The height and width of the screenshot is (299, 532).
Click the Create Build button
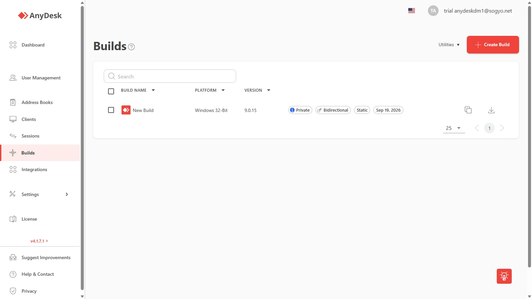coord(493,45)
